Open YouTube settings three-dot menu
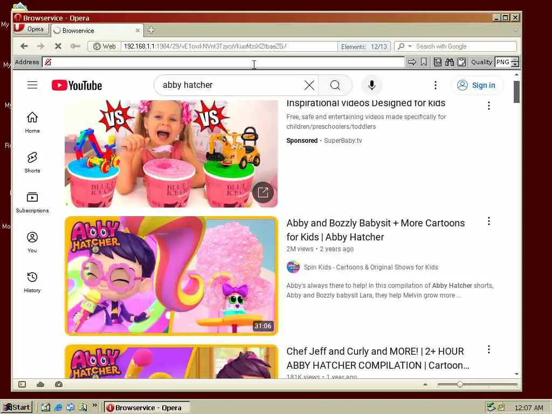 [x=436, y=85]
